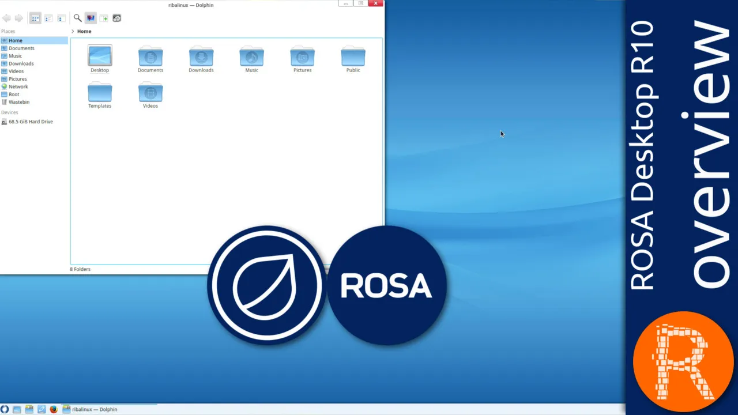Open the Control configure button

[x=116, y=18]
